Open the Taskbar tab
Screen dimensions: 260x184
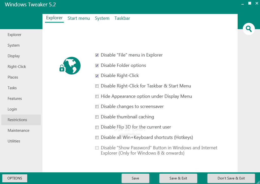(x=122, y=18)
